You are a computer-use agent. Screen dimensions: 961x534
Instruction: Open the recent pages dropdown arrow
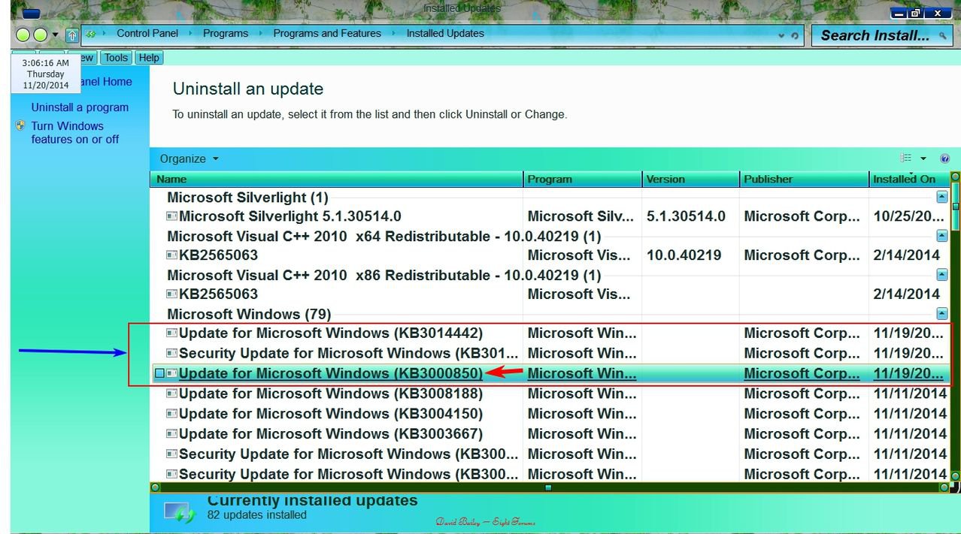pyautogui.click(x=55, y=35)
